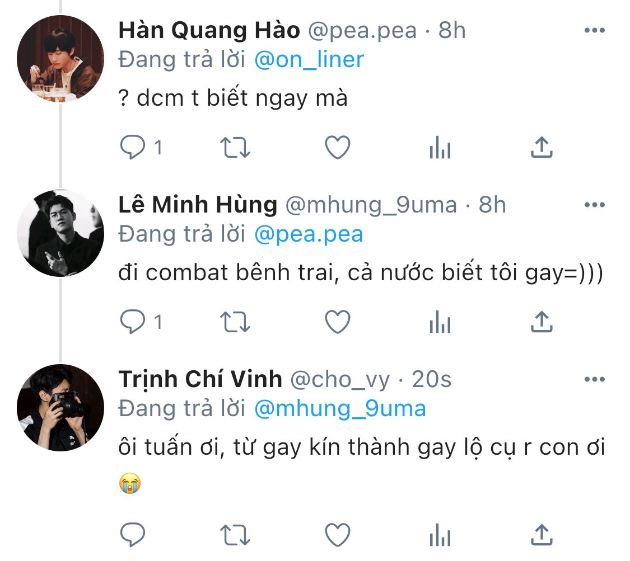Reply to Trịnh Chí Vinh's tweet
This screenshot has height=561, width=630.
[133, 536]
